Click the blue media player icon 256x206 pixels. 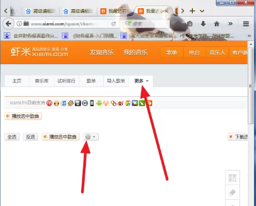85,103
